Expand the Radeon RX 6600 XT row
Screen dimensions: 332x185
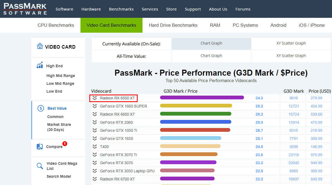click(94, 114)
